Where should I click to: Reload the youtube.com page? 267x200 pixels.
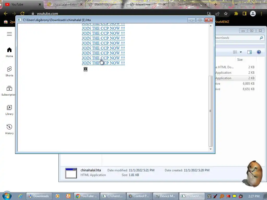click(x=22, y=14)
